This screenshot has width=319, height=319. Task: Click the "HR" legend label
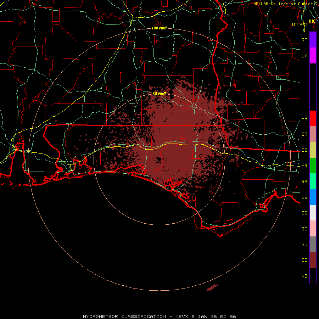(x=304, y=166)
